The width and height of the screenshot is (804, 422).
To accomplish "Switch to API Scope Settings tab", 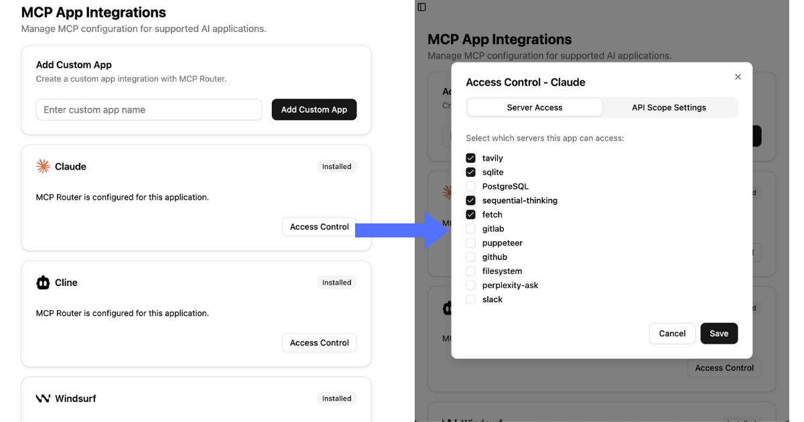I will (669, 107).
